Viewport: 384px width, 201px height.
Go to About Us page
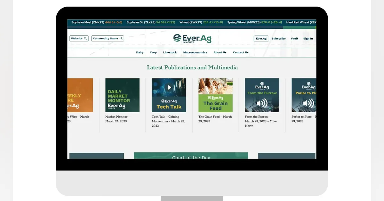pyautogui.click(x=220, y=52)
